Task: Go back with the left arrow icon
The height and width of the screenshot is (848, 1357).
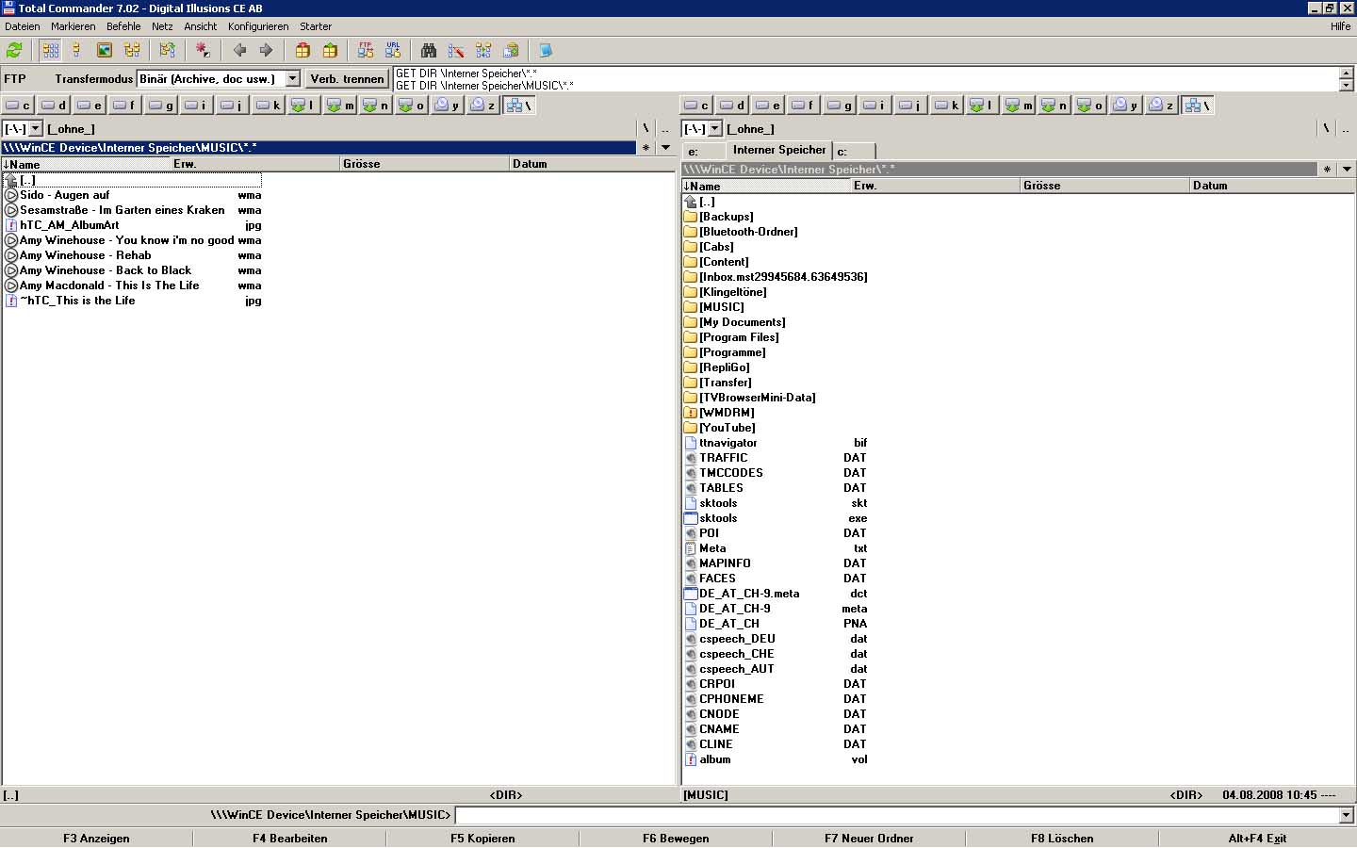Action: (x=239, y=50)
